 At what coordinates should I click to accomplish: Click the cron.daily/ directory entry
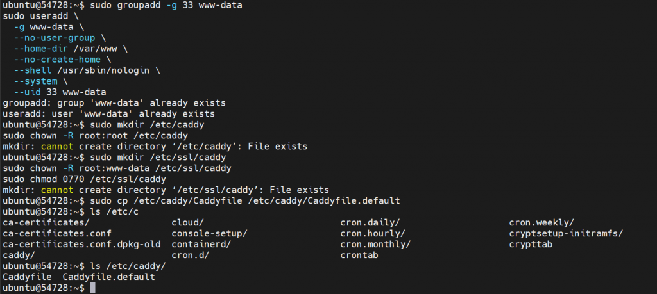tap(370, 223)
